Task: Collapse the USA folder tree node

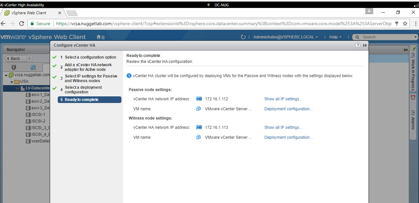Action: coord(12,82)
